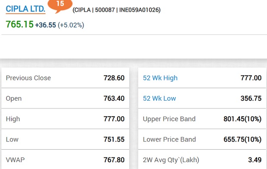This screenshot has width=267, height=169.
Task: Click the Lower Price Band row
Action: [202, 139]
